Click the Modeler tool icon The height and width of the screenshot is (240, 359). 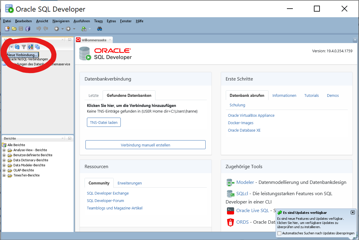(231, 182)
